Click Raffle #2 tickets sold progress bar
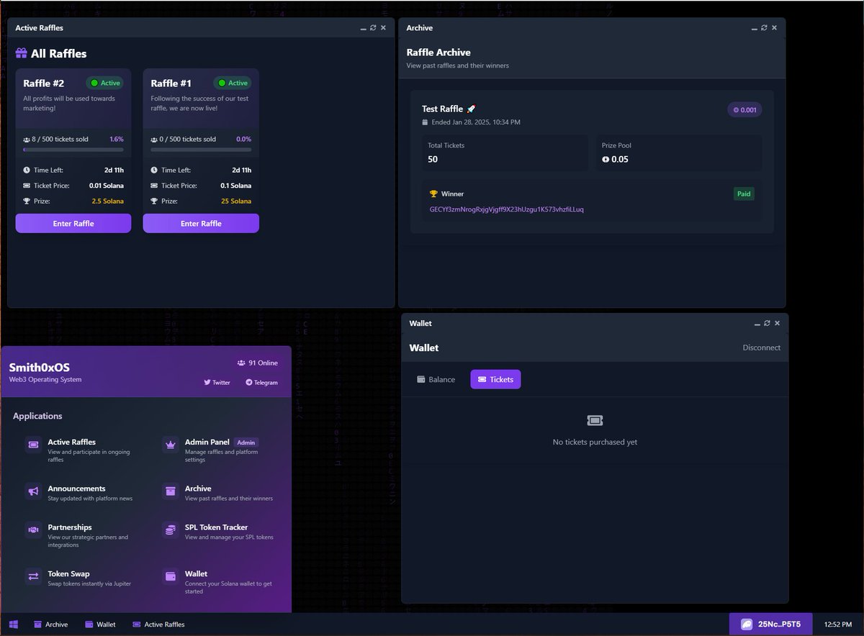Screen dimensions: 864x636 73,150
